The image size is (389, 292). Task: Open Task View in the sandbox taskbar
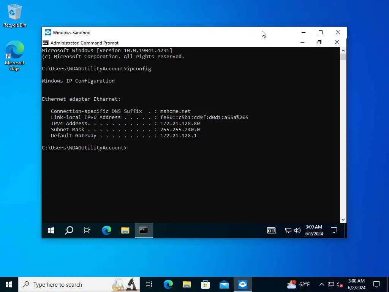click(x=87, y=230)
